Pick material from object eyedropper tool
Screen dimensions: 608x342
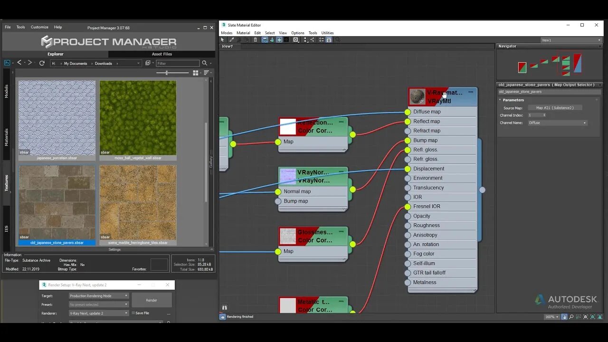(231, 40)
